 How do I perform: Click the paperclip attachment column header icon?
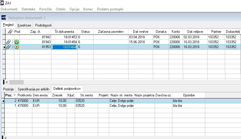10,32
